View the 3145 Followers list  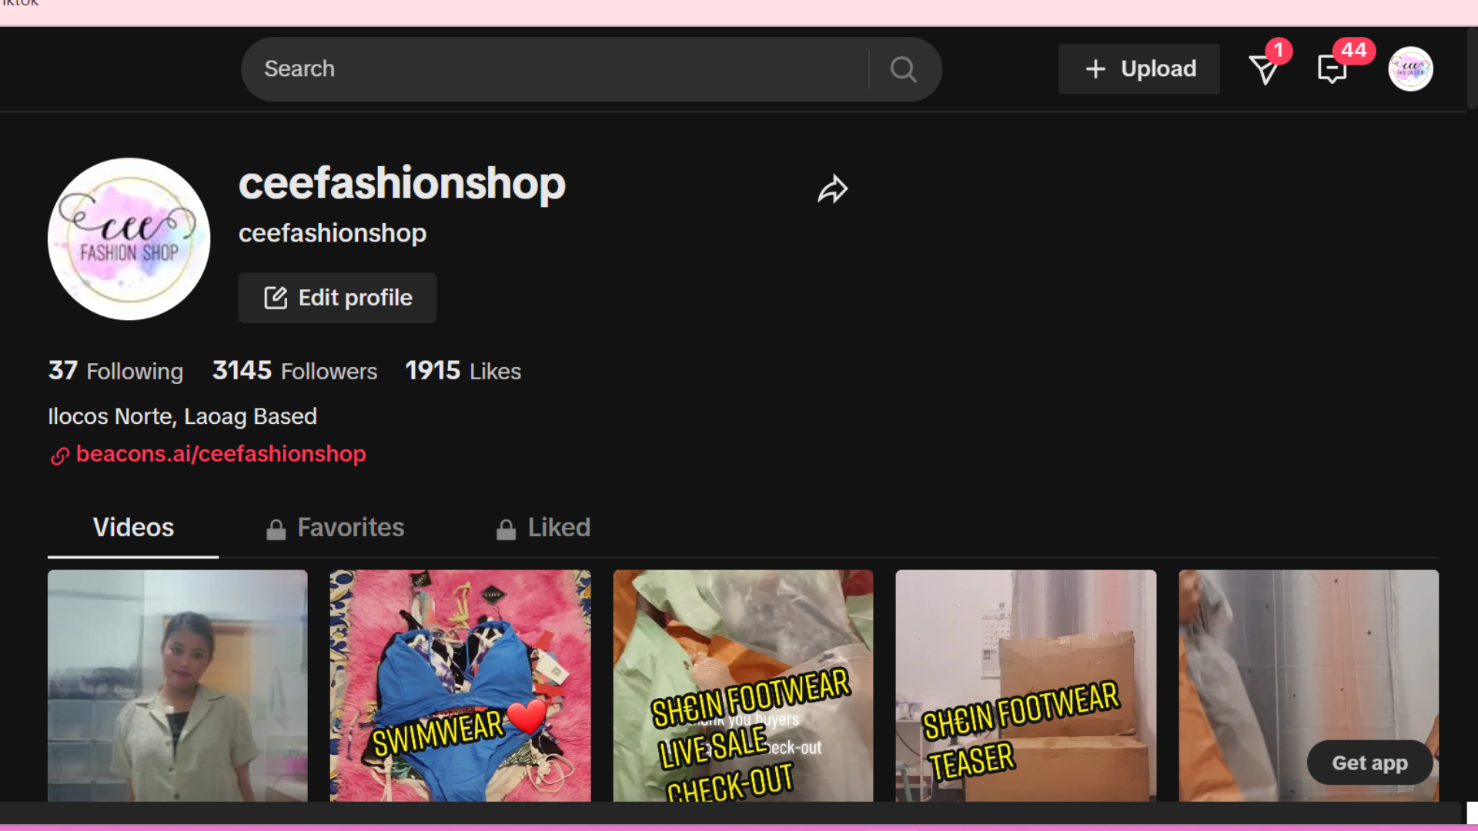295,371
